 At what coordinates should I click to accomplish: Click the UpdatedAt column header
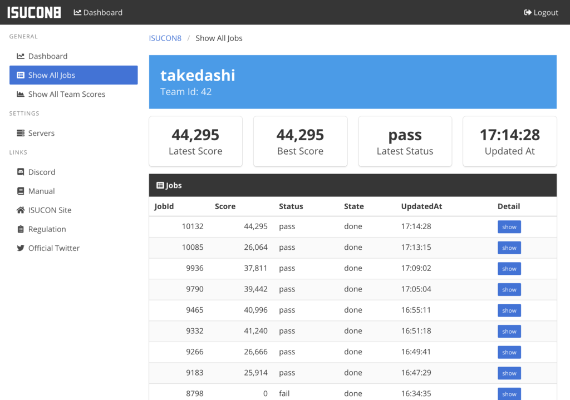click(422, 206)
